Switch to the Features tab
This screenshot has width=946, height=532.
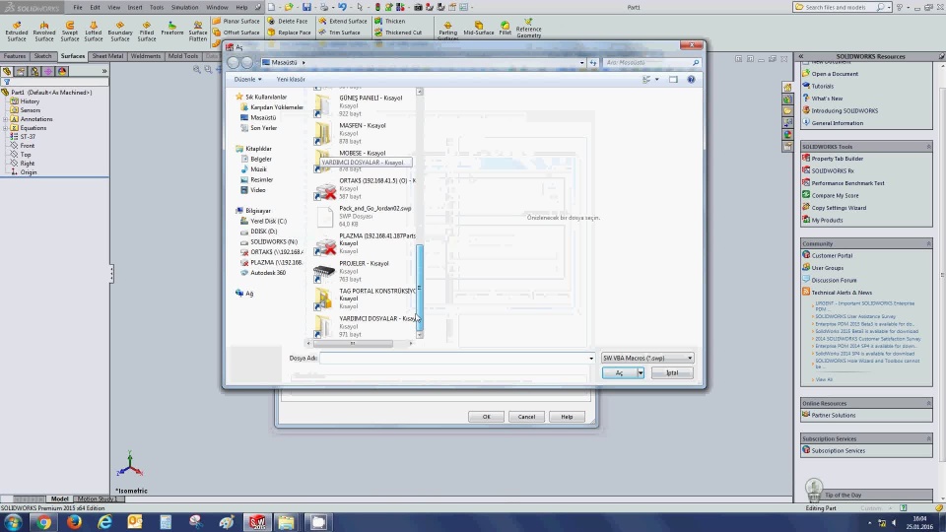(15, 56)
